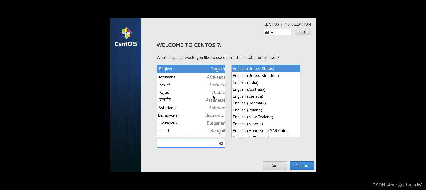Choose English (New Zealand) locale
426x190 pixels.
click(266, 117)
